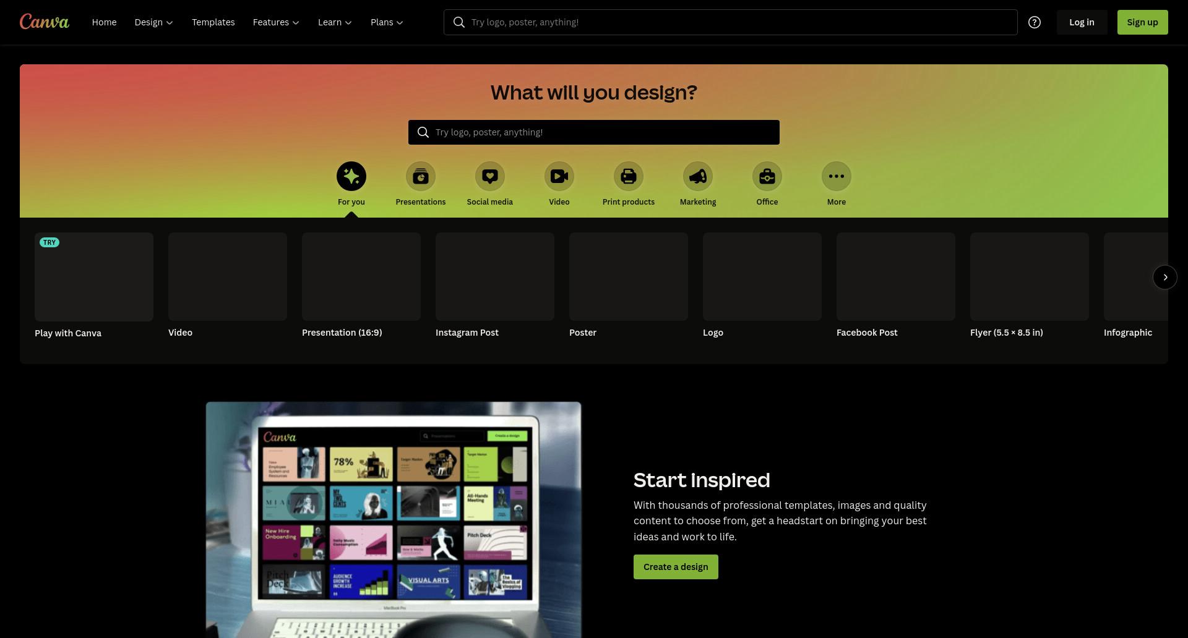The width and height of the screenshot is (1188, 638).
Task: Click the Sign up button
Action: click(x=1142, y=22)
